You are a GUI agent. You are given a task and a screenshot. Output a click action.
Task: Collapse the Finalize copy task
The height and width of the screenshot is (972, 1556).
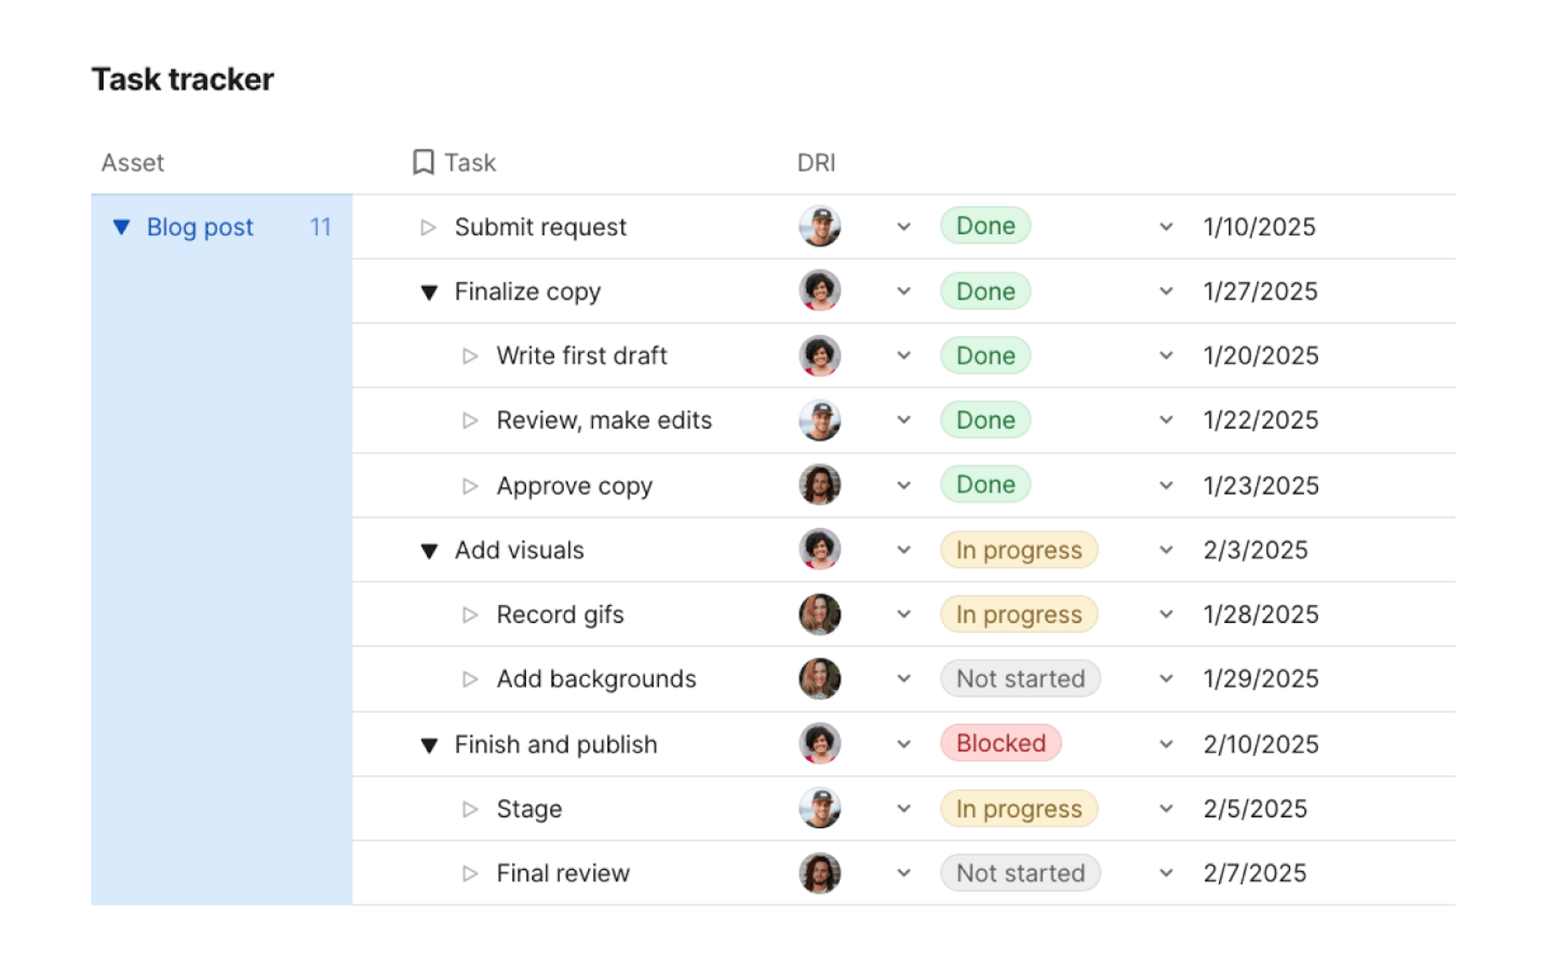coord(429,292)
